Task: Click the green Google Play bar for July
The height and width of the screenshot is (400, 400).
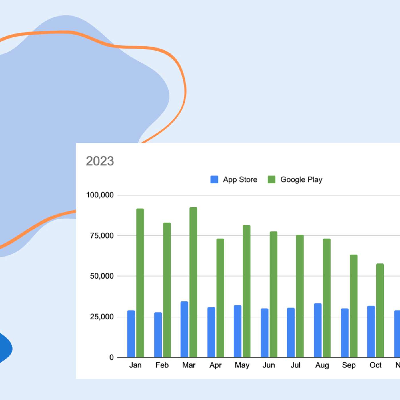Action: point(300,296)
